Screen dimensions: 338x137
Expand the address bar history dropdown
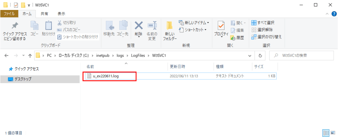click(250, 56)
